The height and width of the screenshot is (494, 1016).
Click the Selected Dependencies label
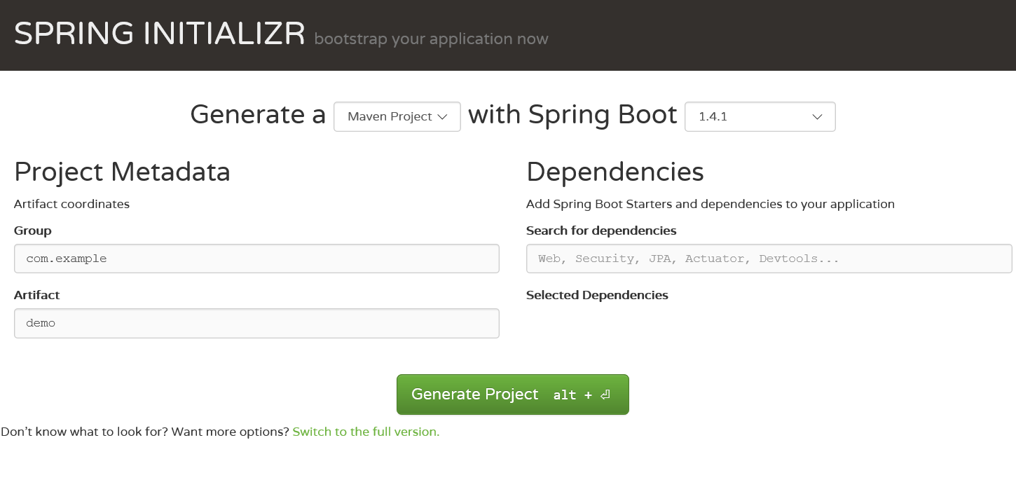coord(597,295)
